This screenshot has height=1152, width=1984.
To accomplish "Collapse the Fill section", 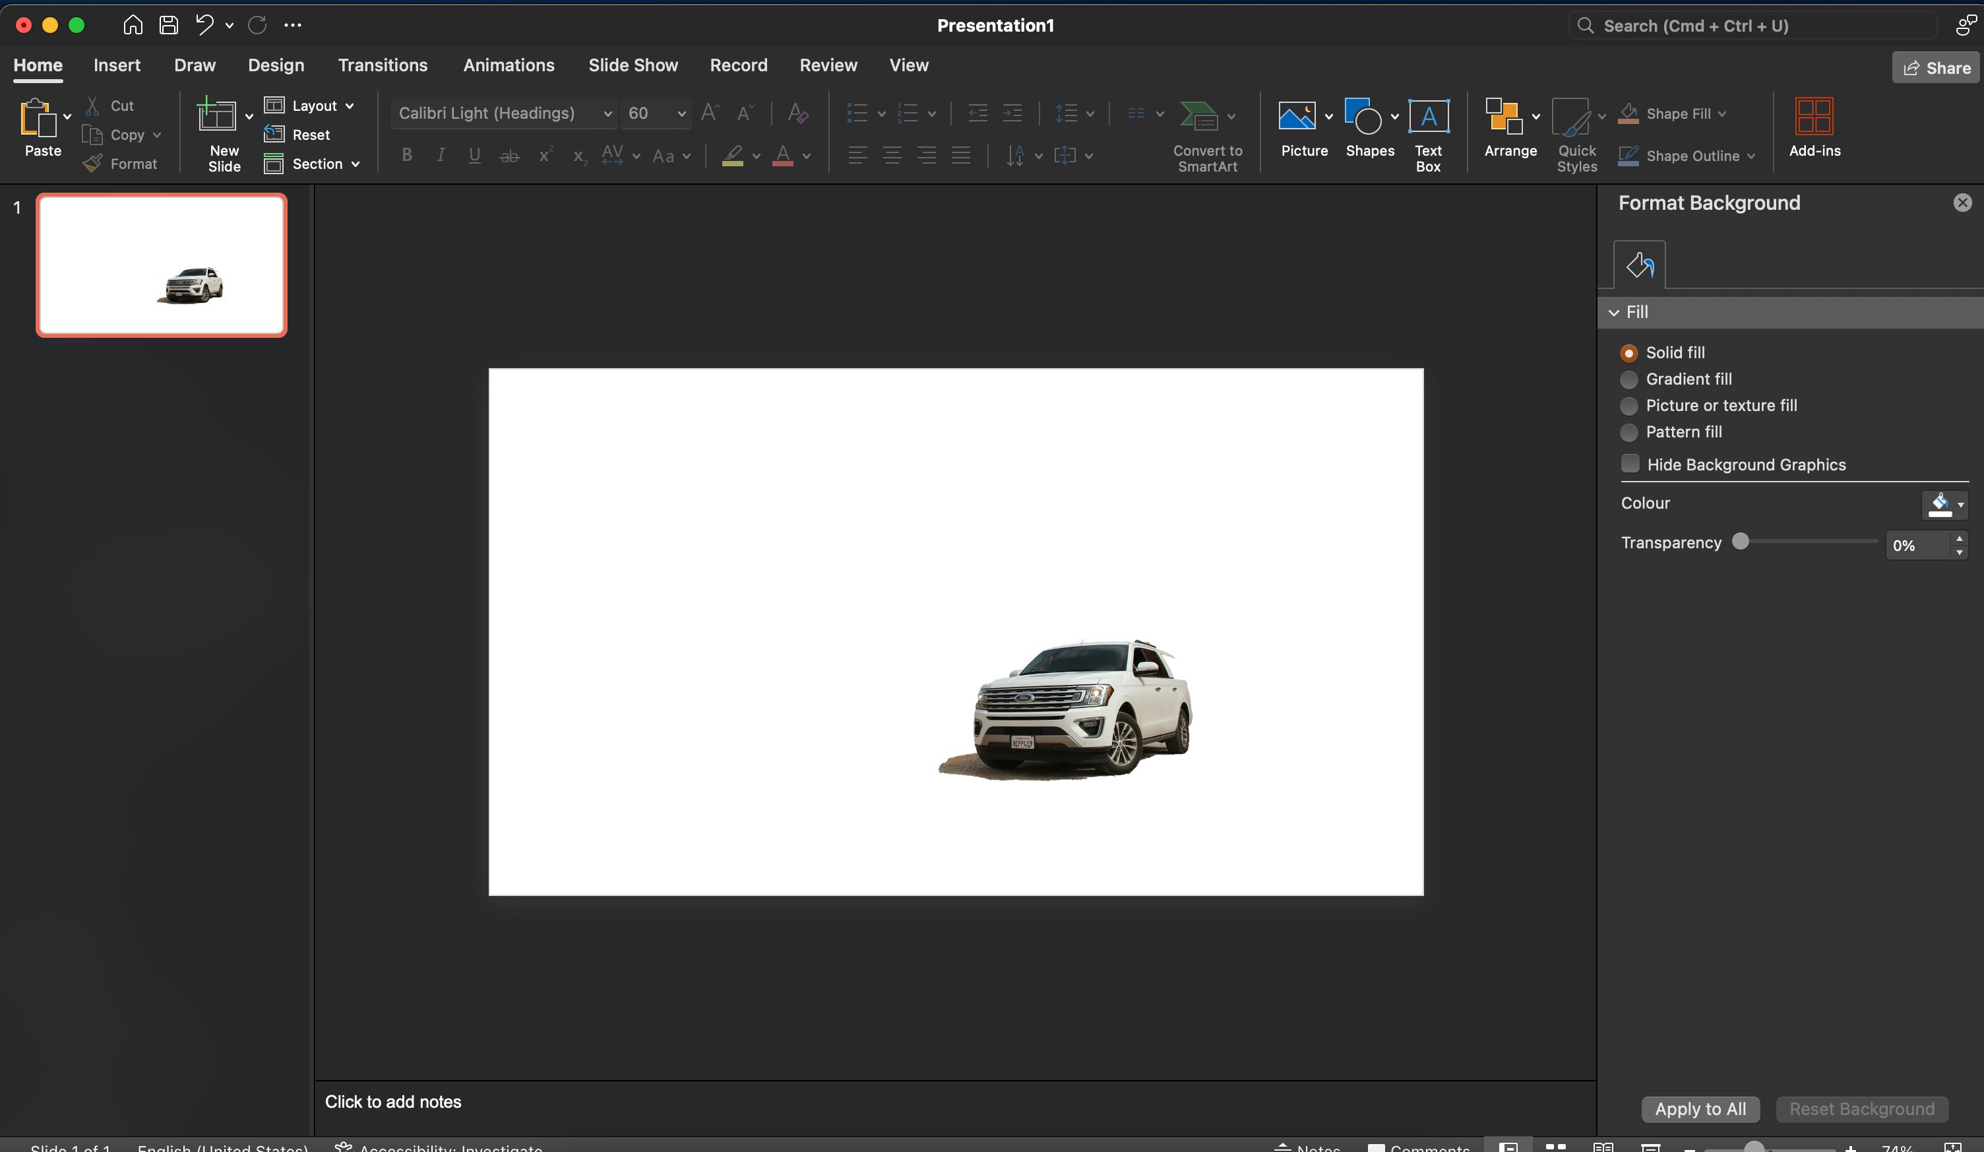I will click(1614, 313).
